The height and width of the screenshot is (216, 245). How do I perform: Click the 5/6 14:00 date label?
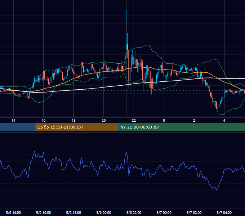coord(13,212)
